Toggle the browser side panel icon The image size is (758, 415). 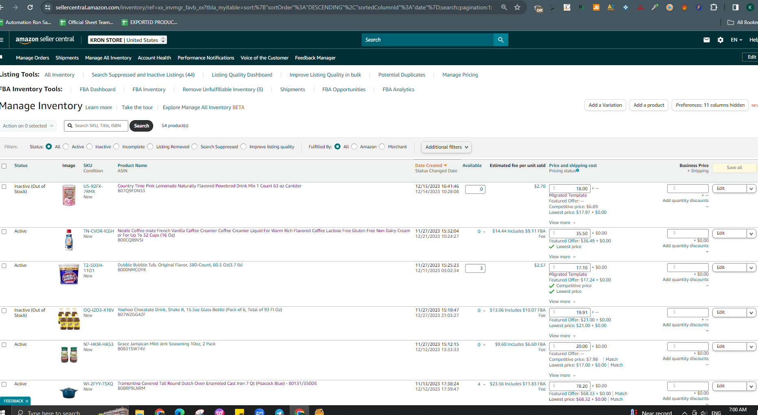point(736,7)
